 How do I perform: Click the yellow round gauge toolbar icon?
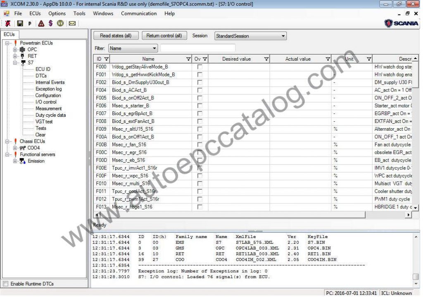(61, 24)
